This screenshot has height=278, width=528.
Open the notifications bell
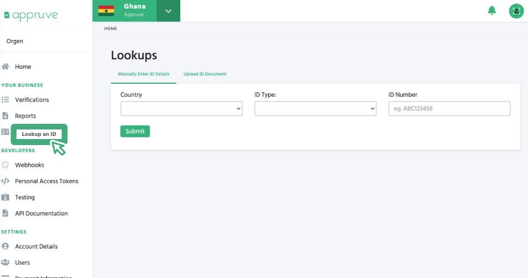click(491, 11)
